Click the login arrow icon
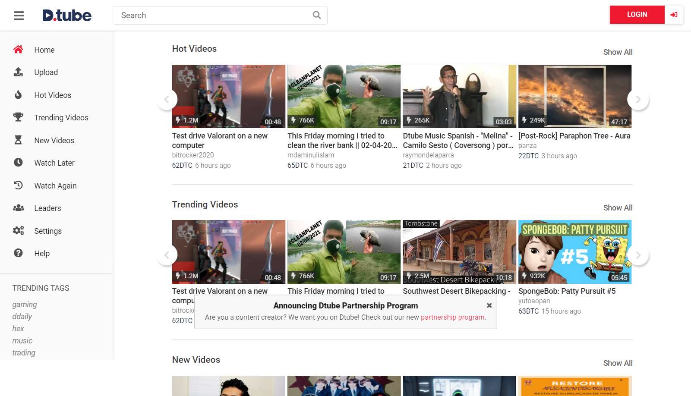Image resolution: width=691 pixels, height=396 pixels. pyautogui.click(x=674, y=15)
